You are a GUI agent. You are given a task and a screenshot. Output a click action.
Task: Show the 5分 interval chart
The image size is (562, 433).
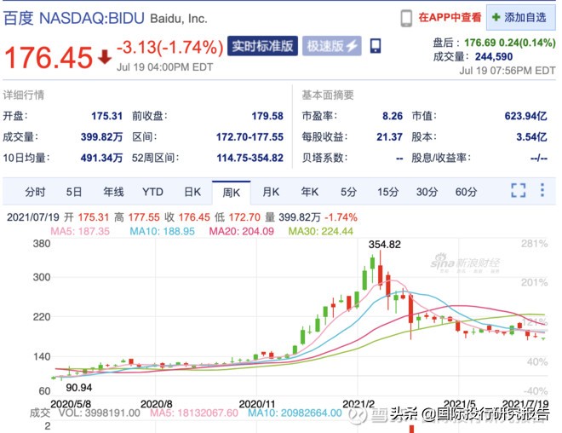point(348,192)
